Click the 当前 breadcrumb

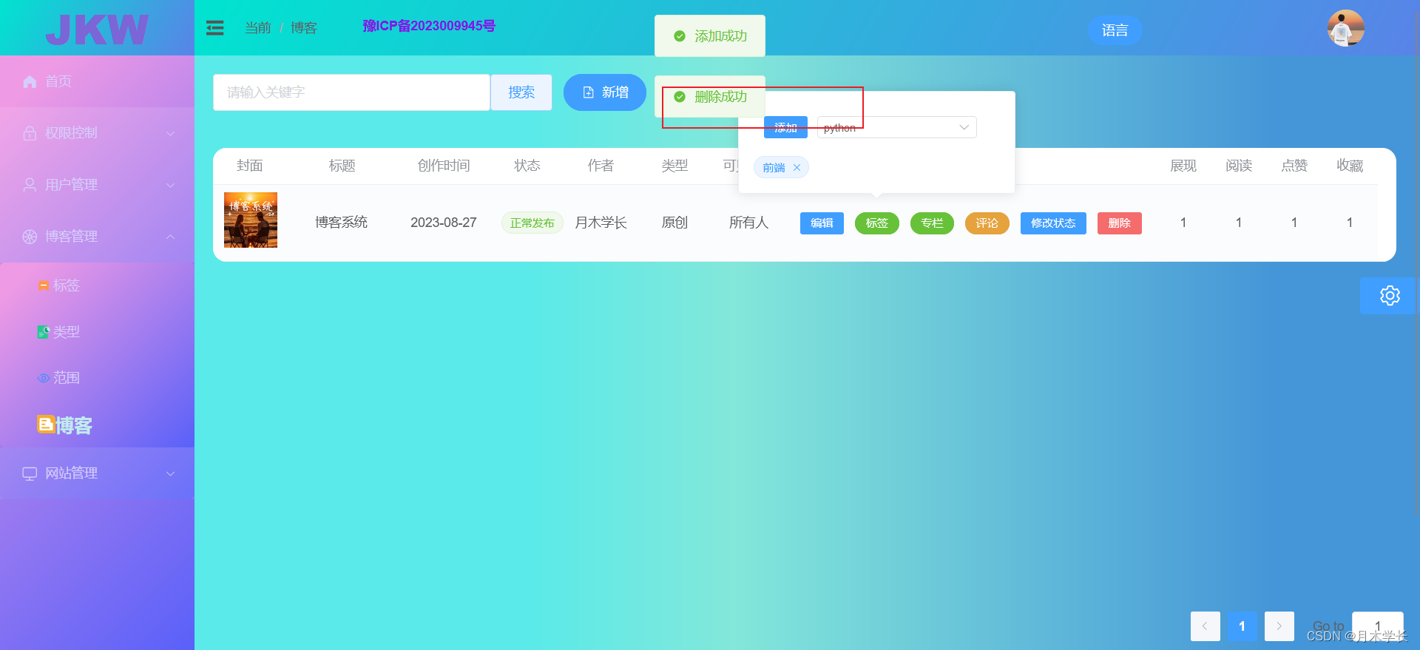click(258, 28)
